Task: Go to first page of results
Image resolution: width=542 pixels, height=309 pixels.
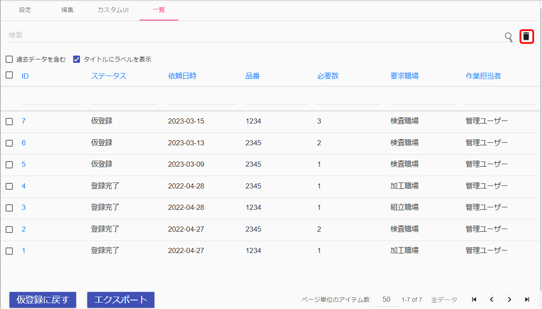Action: pyautogui.click(x=474, y=300)
